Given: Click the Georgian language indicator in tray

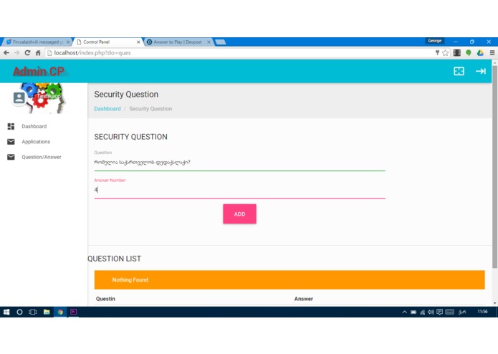Looking at the screenshot, I should (462, 312).
